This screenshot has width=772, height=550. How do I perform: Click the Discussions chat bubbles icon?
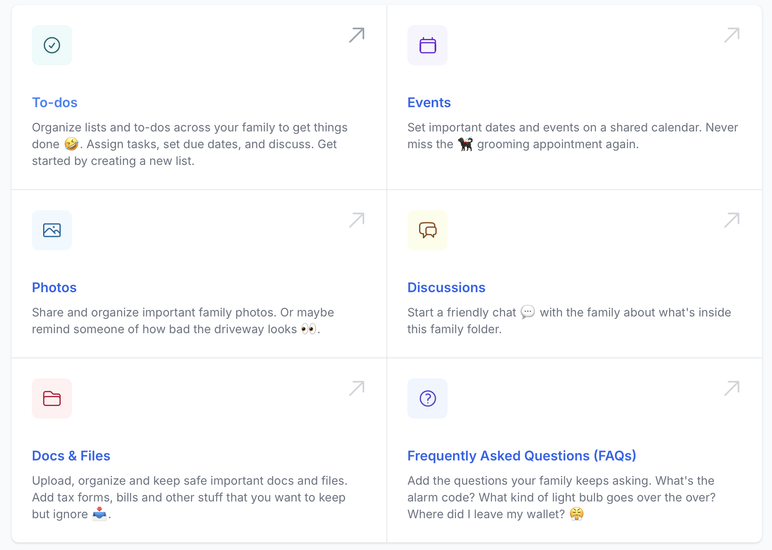(427, 230)
